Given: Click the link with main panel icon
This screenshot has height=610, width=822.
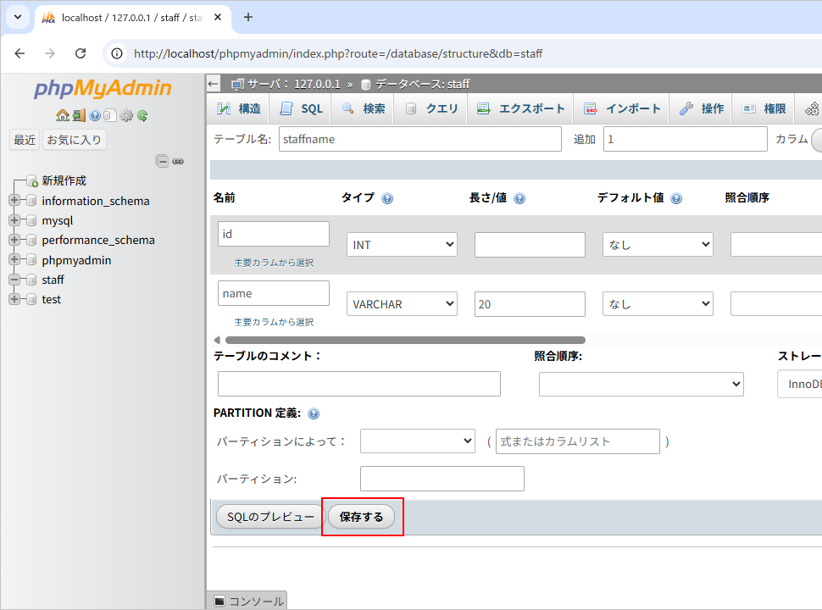Looking at the screenshot, I should coord(178,161).
